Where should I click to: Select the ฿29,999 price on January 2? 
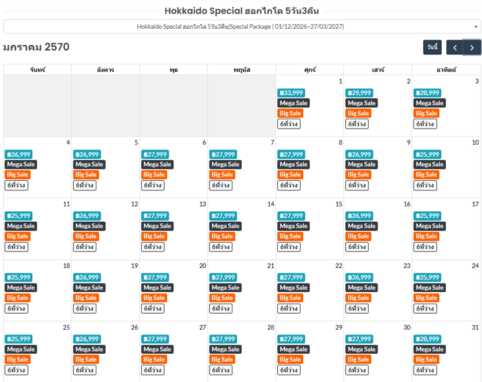(359, 93)
